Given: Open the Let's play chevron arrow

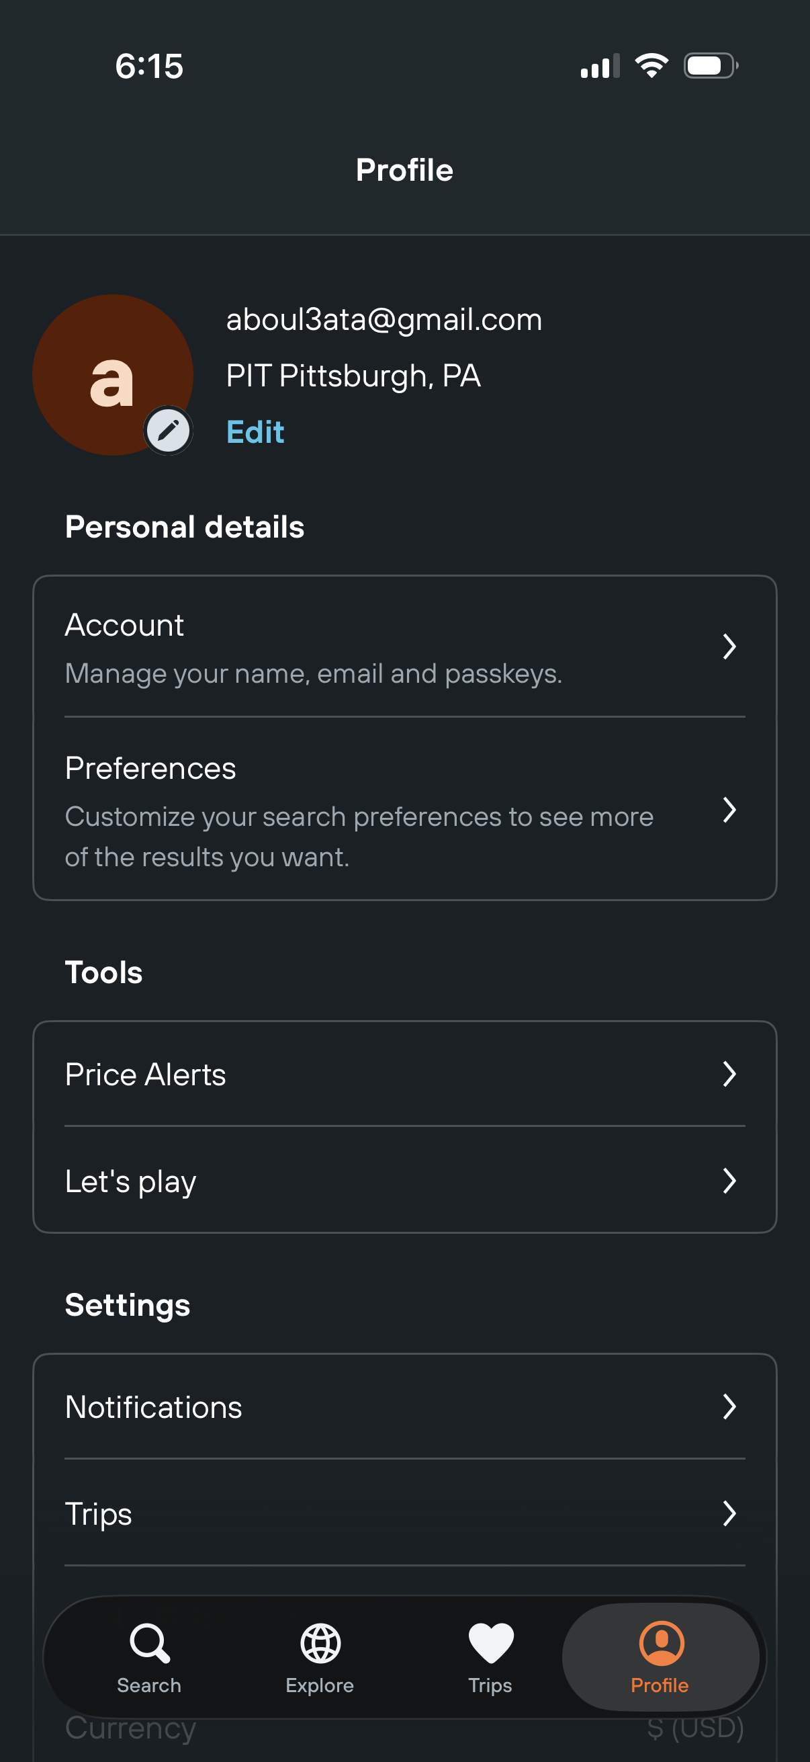Looking at the screenshot, I should coord(729,1181).
